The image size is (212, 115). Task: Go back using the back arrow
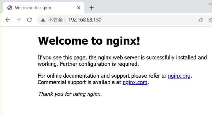click(x=8, y=20)
